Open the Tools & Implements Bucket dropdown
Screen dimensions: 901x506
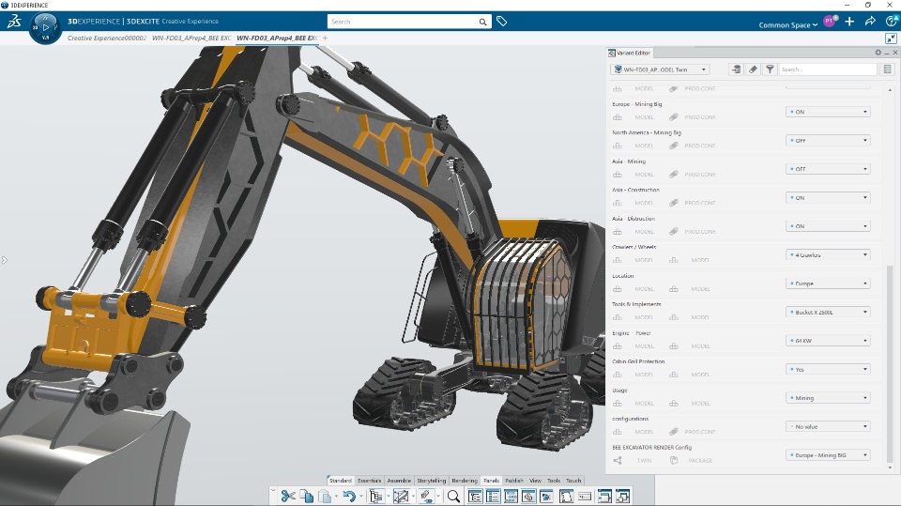point(828,313)
